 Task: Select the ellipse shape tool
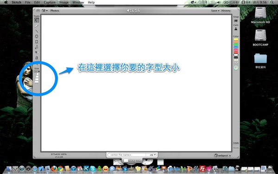click(x=37, y=36)
